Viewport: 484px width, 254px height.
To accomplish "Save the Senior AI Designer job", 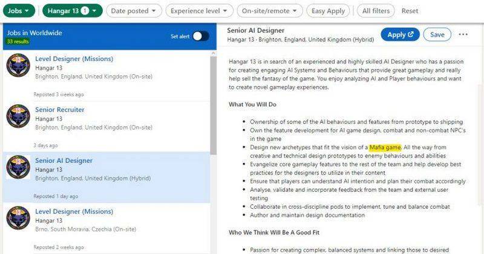I will click(437, 34).
